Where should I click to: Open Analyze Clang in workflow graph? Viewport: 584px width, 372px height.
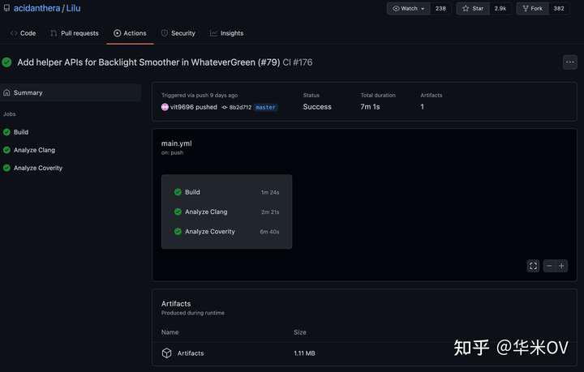tap(226, 212)
